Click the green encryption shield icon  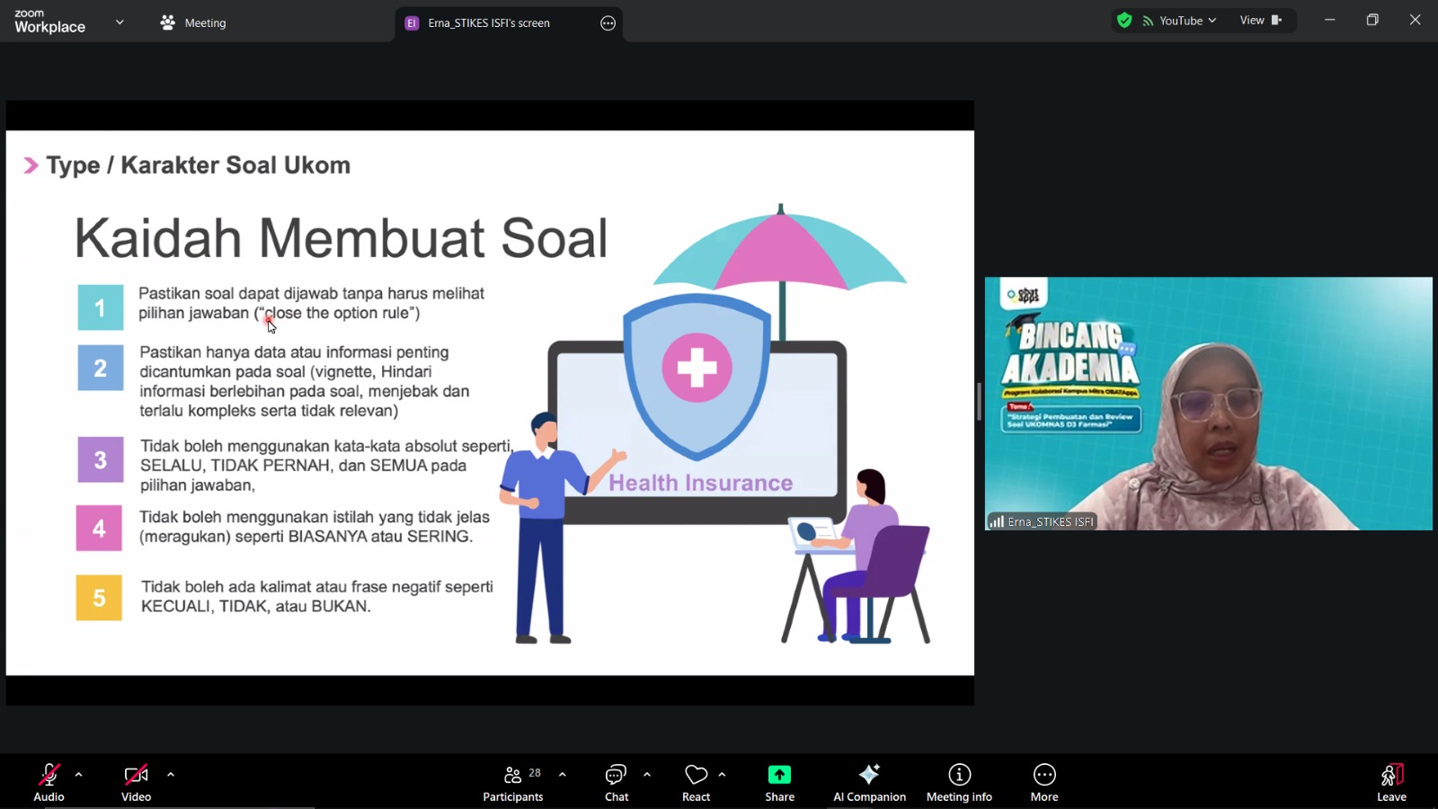(x=1124, y=21)
